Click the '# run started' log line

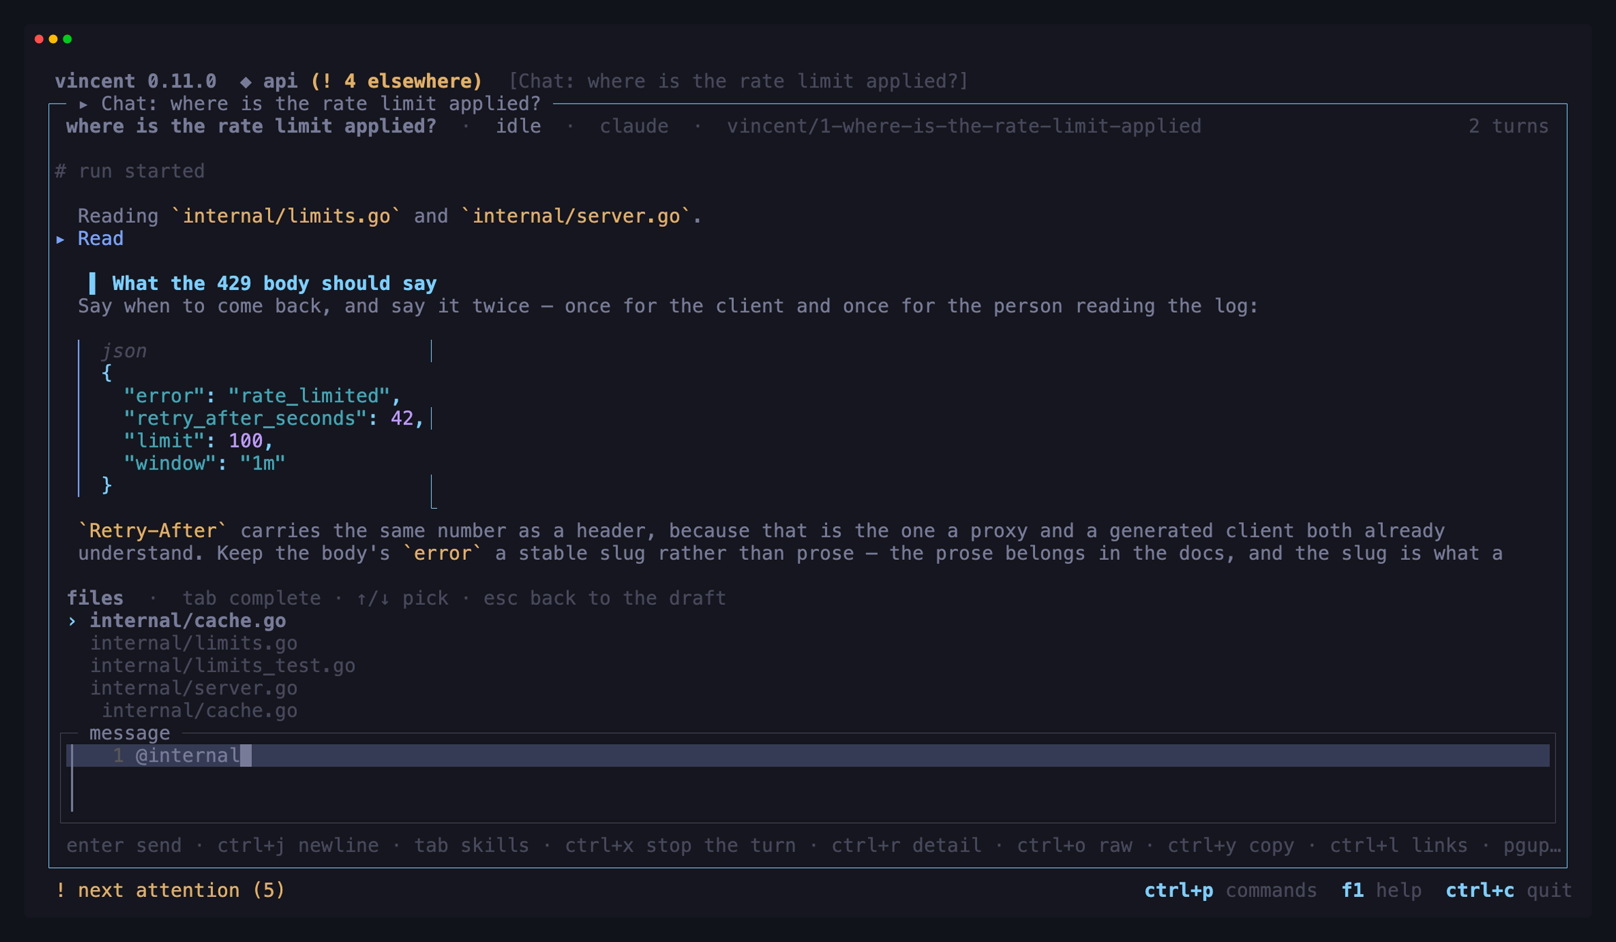tap(130, 171)
